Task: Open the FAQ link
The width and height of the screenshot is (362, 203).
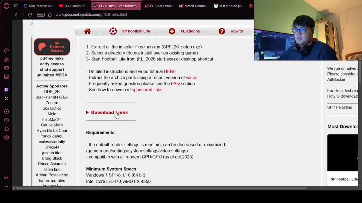Action: click(x=175, y=84)
